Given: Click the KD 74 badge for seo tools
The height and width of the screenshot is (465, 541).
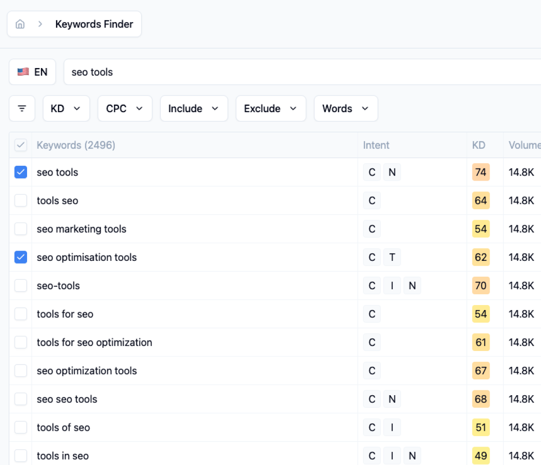Looking at the screenshot, I should 481,172.
